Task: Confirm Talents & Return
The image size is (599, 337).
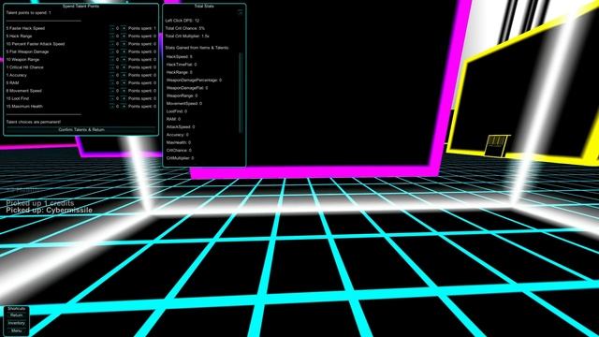Action: pyautogui.click(x=81, y=130)
